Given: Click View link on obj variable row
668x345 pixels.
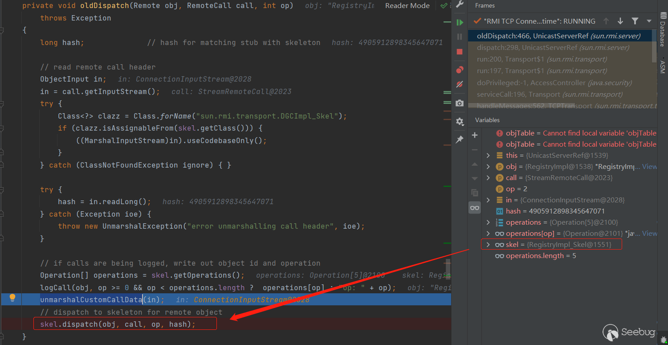Looking at the screenshot, I should coord(650,166).
